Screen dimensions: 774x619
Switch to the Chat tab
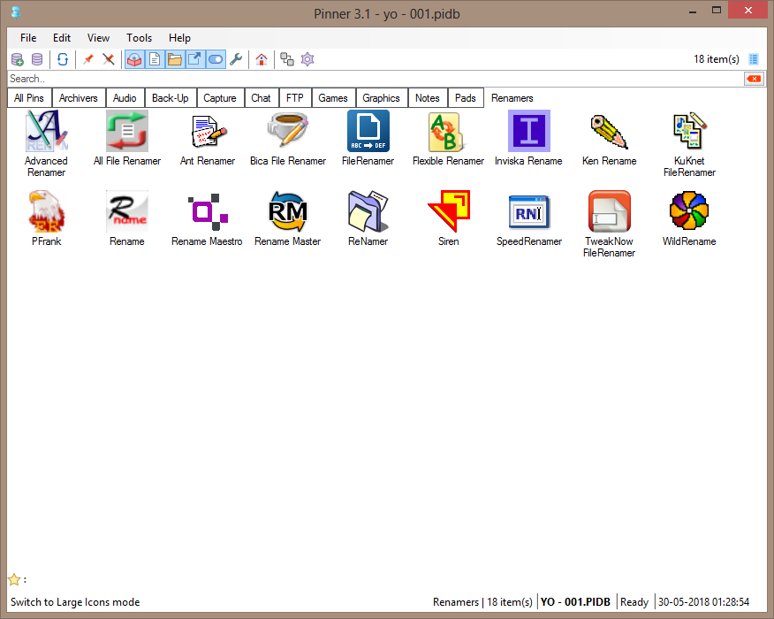click(x=262, y=98)
